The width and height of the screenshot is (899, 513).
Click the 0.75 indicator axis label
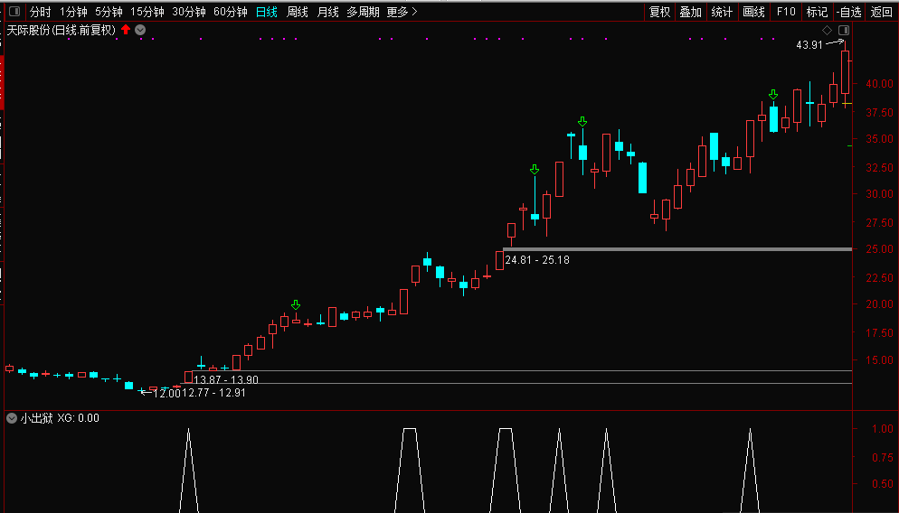tap(883, 457)
